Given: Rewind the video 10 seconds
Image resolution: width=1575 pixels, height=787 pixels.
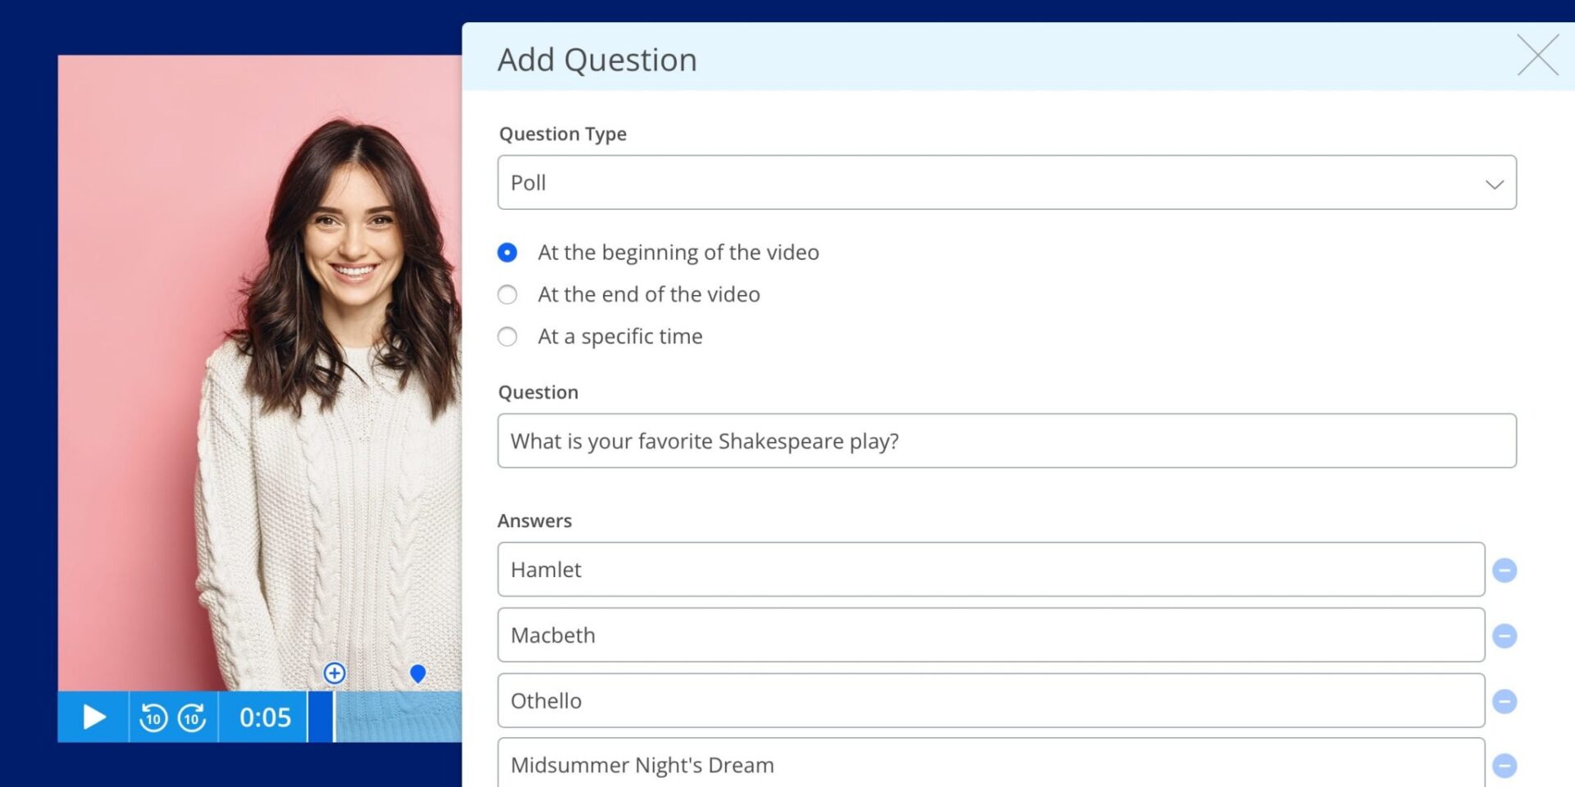Looking at the screenshot, I should (153, 716).
